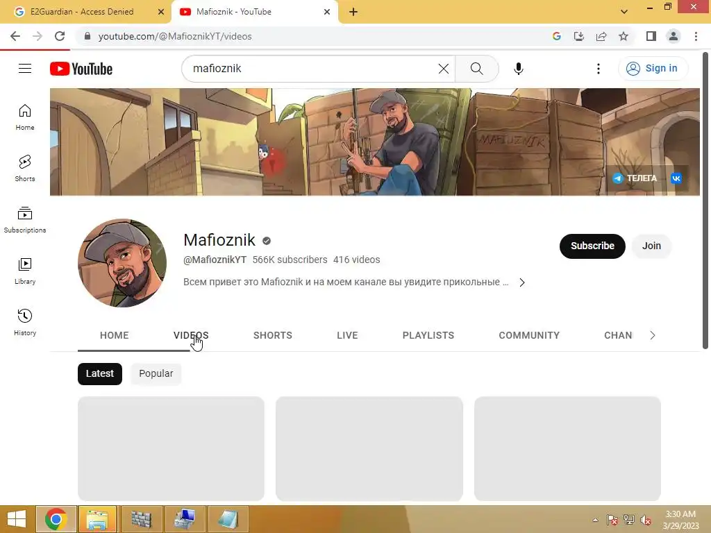
Task: Subscribe to the Mafioznik channel
Action: (592, 246)
